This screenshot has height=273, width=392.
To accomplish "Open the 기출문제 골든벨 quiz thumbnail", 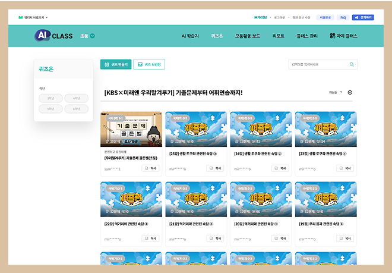I will 131,128.
